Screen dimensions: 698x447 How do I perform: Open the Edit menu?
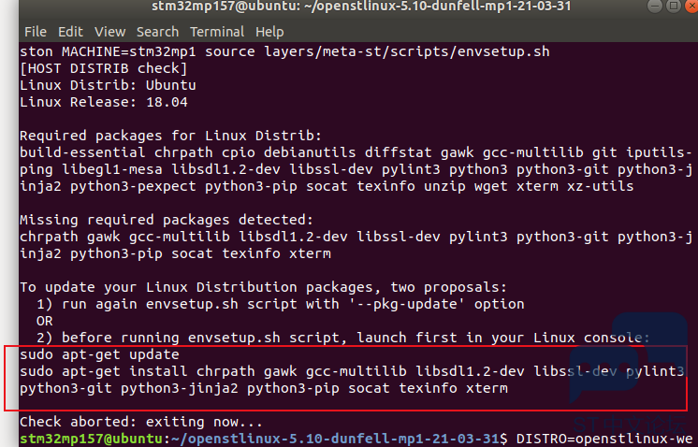click(x=70, y=32)
